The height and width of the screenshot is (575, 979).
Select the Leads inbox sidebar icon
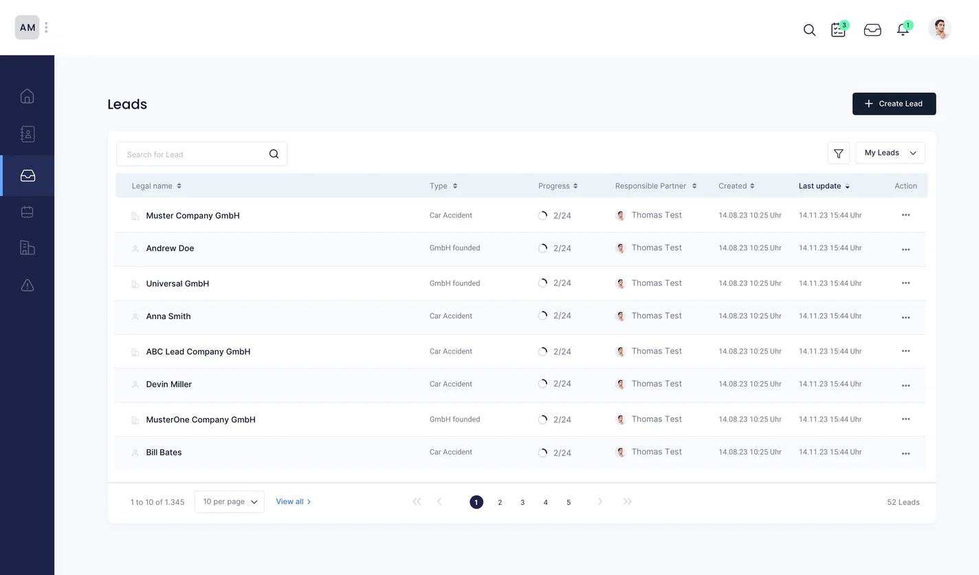[x=27, y=176]
